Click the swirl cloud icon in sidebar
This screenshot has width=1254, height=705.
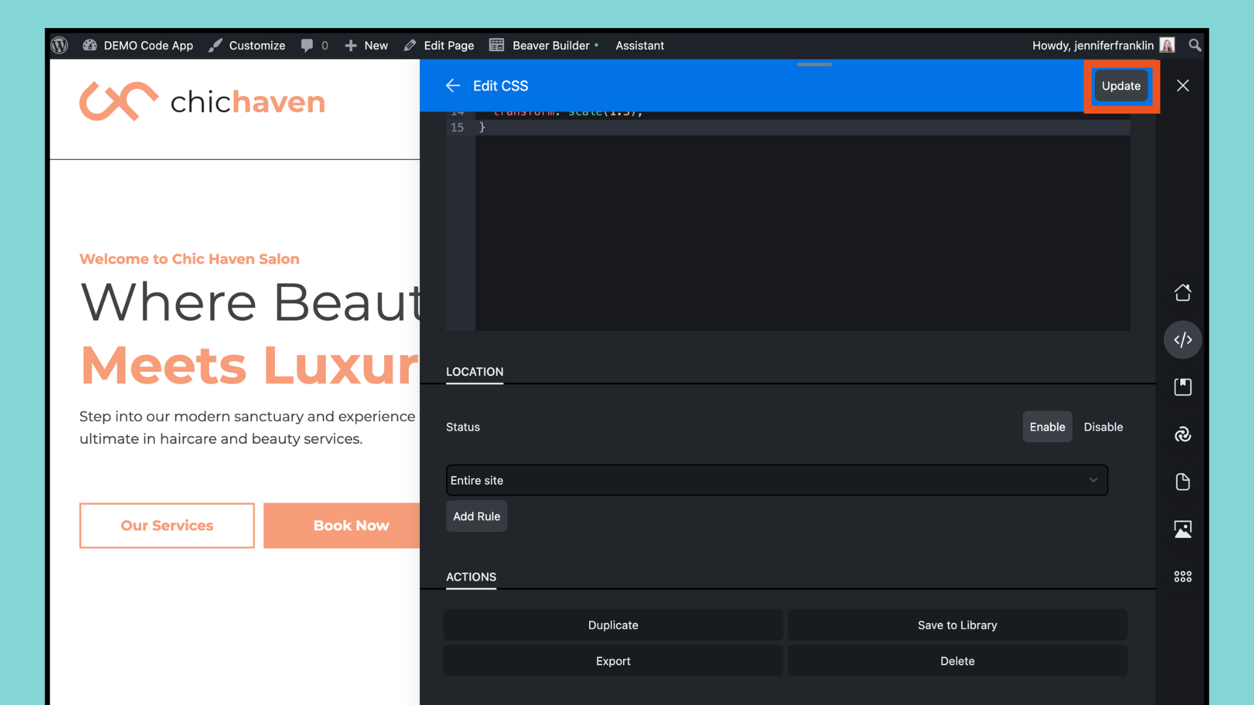pos(1182,434)
